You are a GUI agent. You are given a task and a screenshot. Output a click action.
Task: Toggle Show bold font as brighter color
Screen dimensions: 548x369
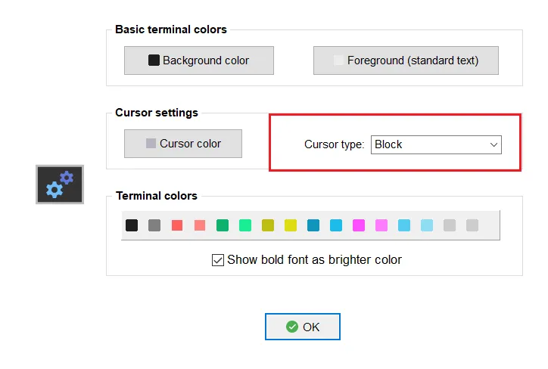[x=218, y=260]
